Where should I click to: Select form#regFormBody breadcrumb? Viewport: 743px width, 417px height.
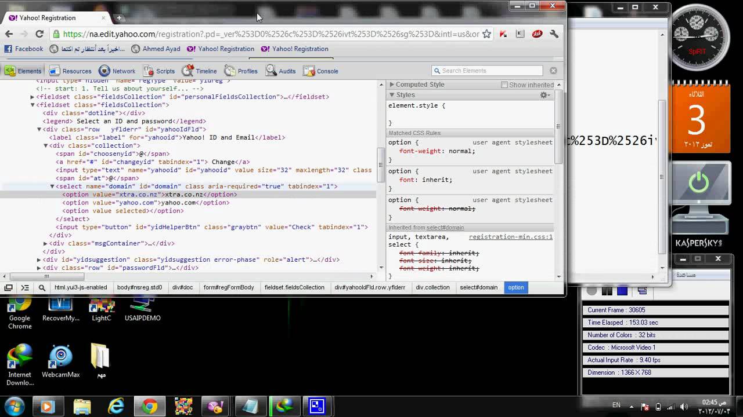229,287
